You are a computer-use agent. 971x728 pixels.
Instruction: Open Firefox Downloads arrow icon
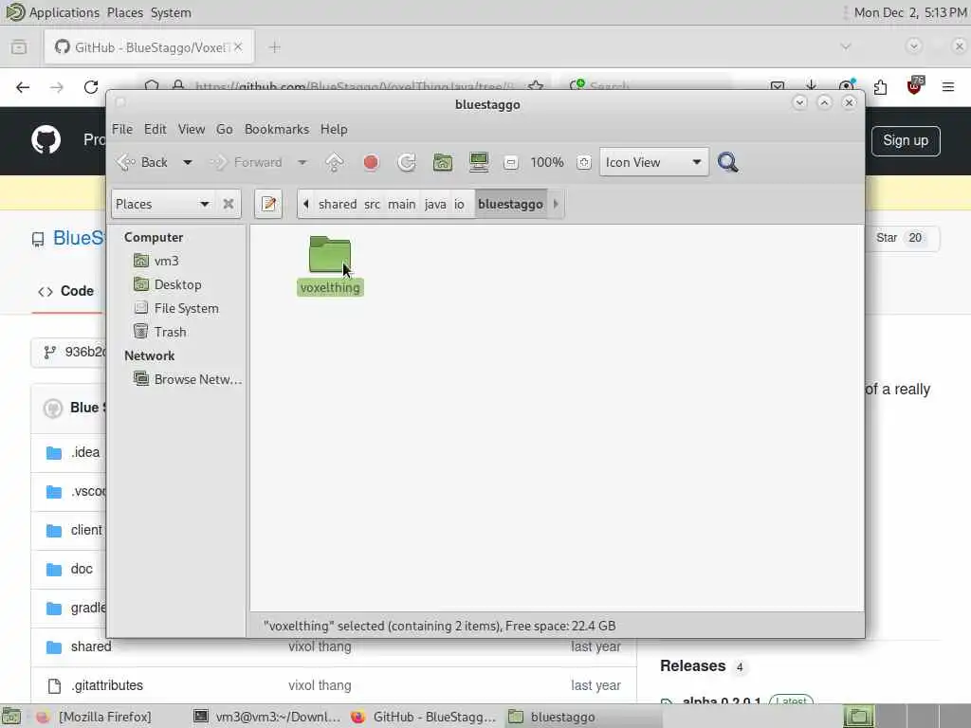point(812,86)
